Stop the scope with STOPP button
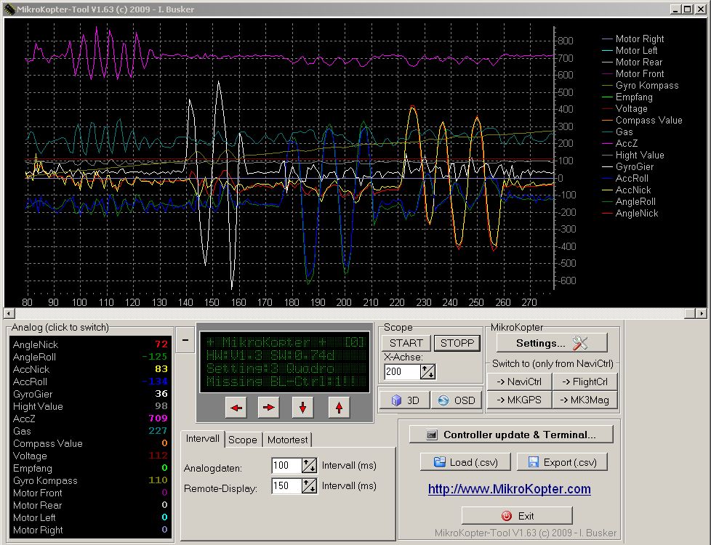The height and width of the screenshot is (545, 711). coord(457,343)
